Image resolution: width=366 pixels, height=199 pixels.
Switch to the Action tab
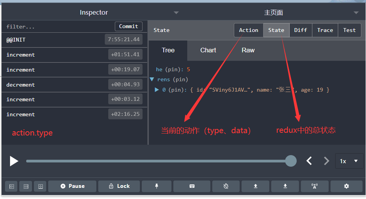coord(248,30)
